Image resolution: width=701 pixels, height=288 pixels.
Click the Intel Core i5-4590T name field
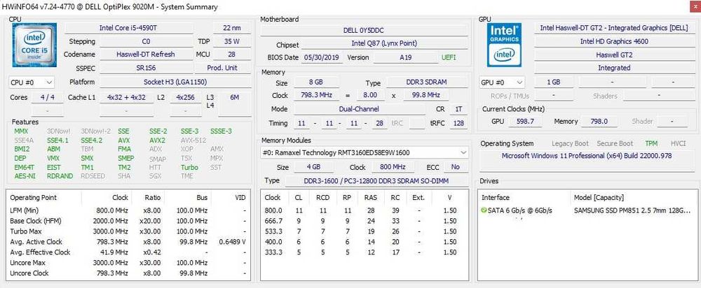coord(128,28)
